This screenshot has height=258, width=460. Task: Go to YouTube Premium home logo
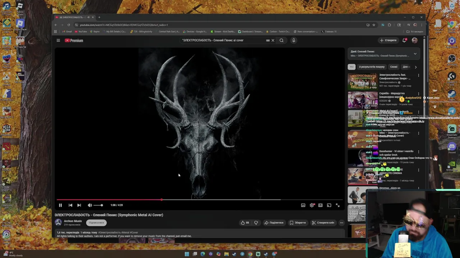click(74, 40)
